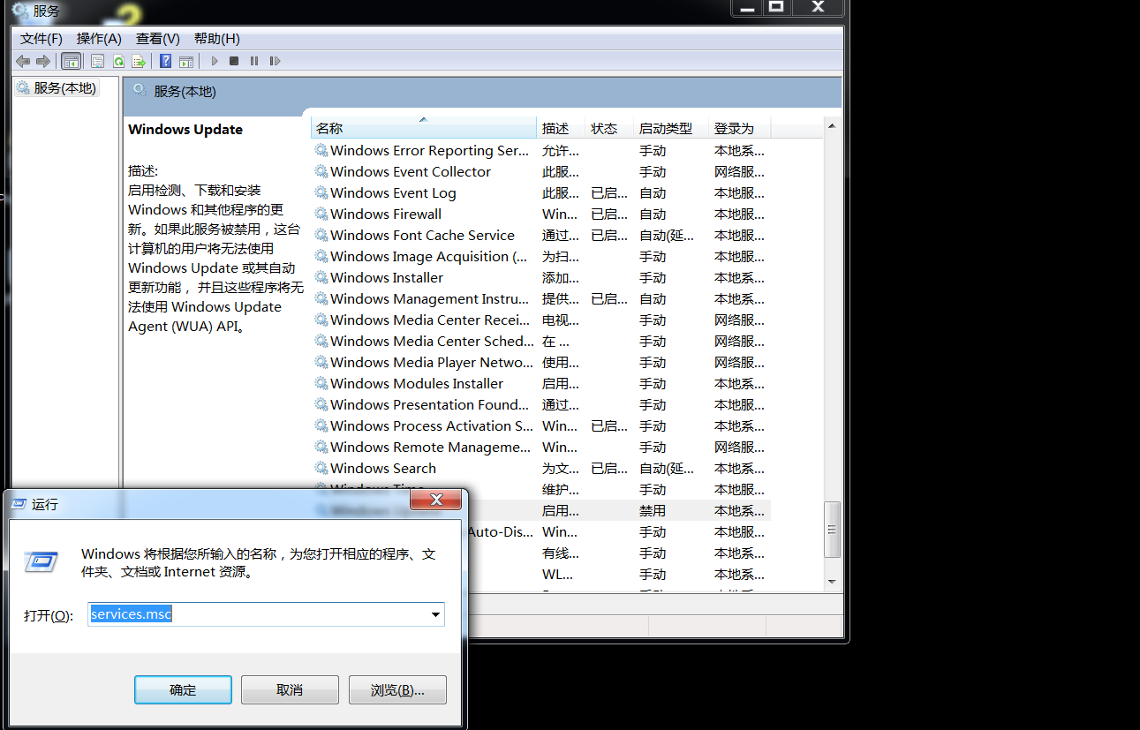This screenshot has width=1140, height=730.
Task: Open Help with the blue question-mark icon
Action: [x=165, y=61]
